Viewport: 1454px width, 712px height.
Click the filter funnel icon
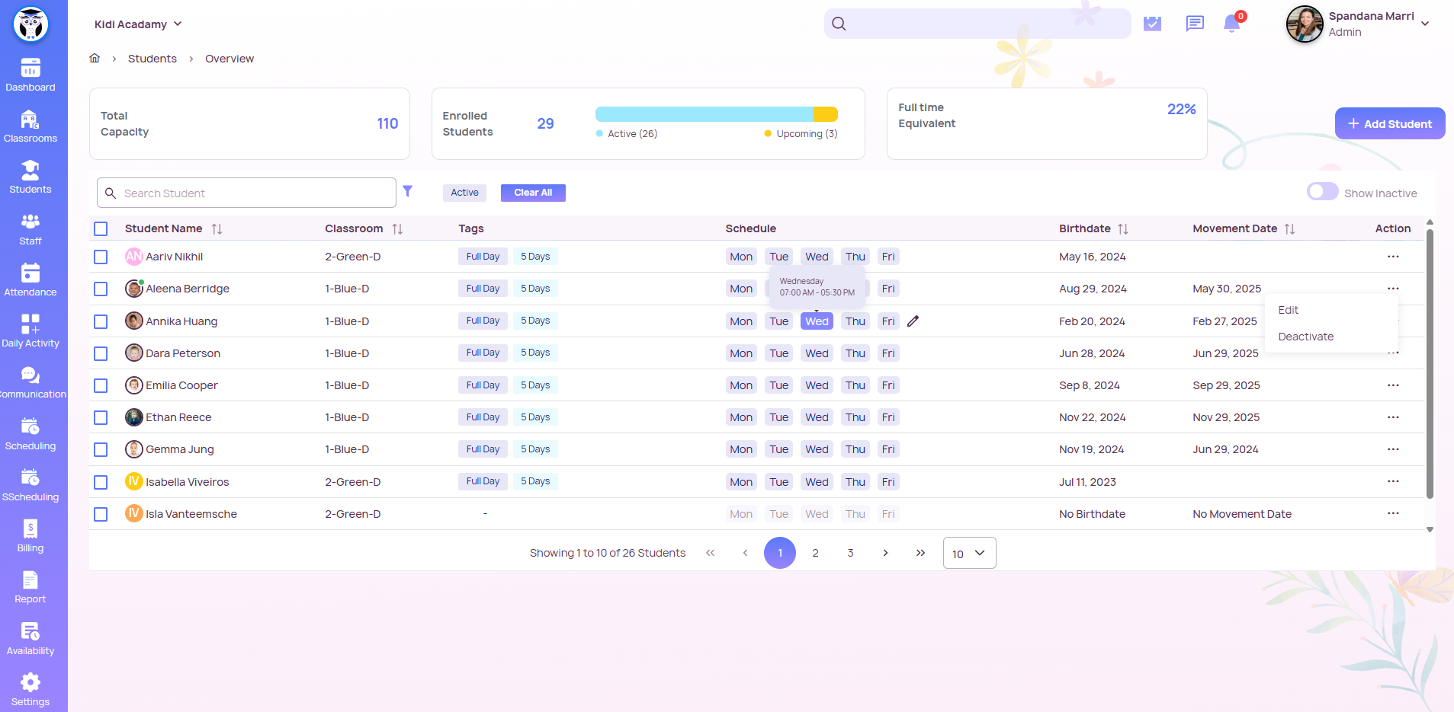pyautogui.click(x=408, y=192)
